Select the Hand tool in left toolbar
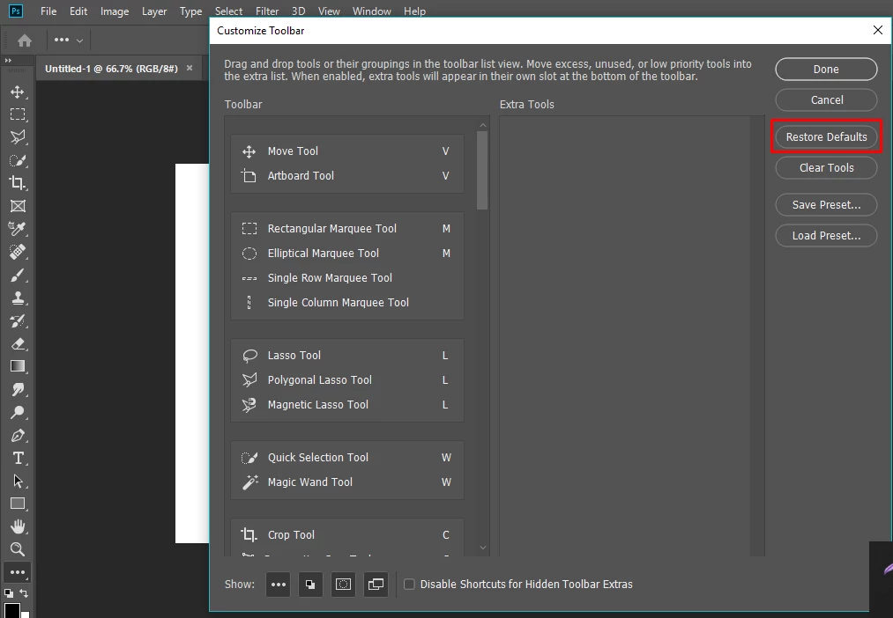This screenshot has width=893, height=618. pos(18,526)
